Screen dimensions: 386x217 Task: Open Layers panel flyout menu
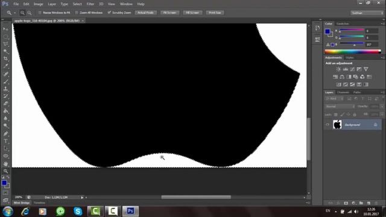point(382,92)
